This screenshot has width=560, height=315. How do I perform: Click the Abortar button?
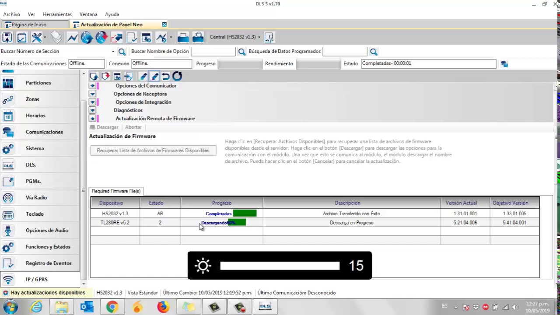click(x=133, y=127)
